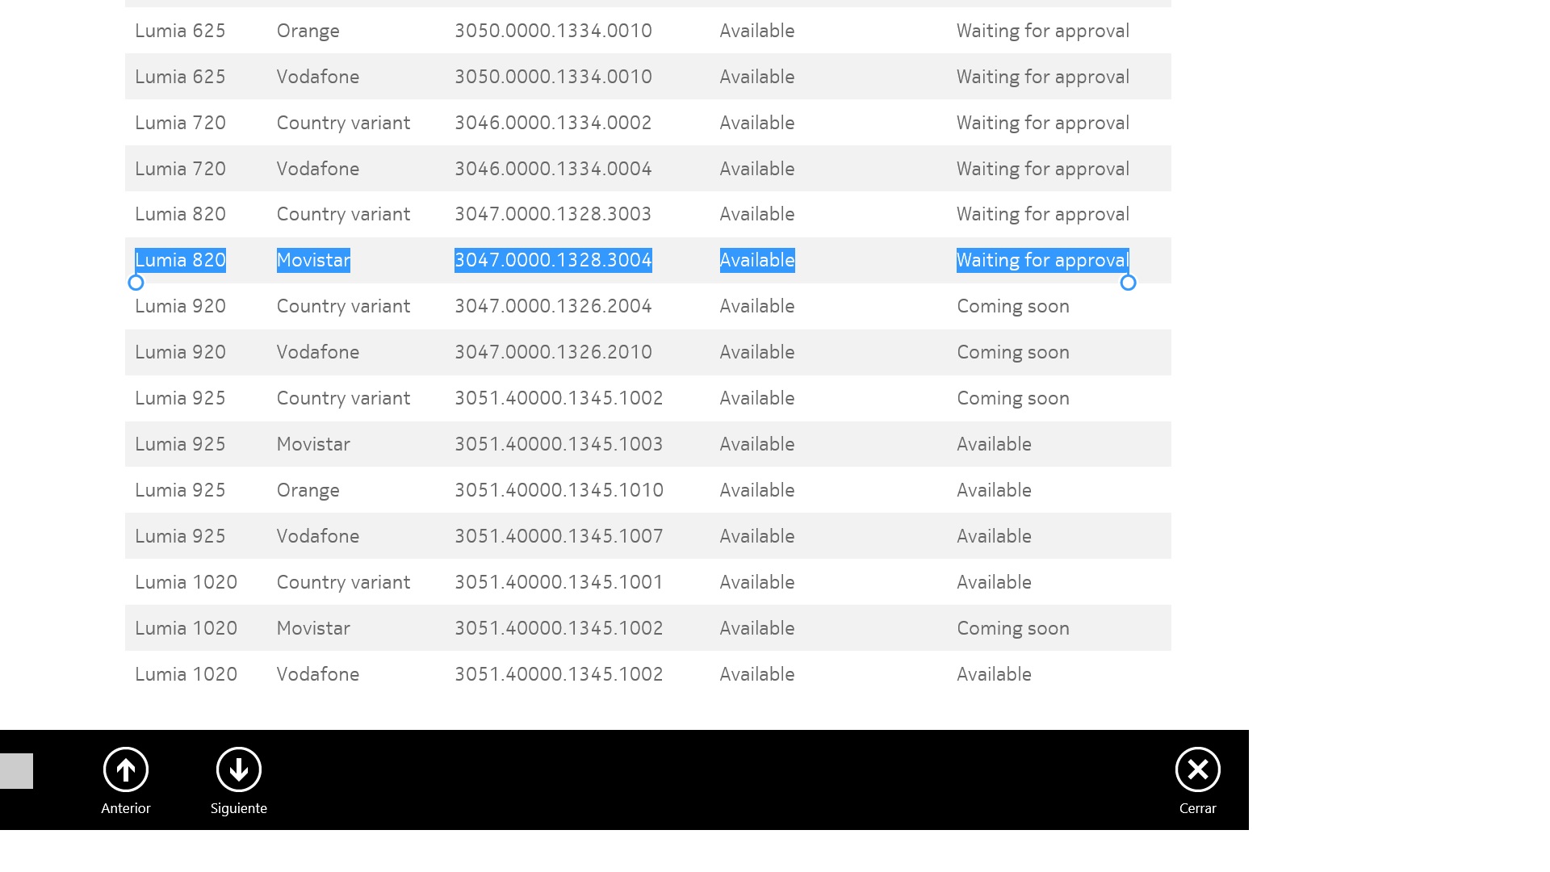Click Coming soon in Lumia 1020 Movistar row
This screenshot has height=872, width=1550.
pyautogui.click(x=1013, y=628)
